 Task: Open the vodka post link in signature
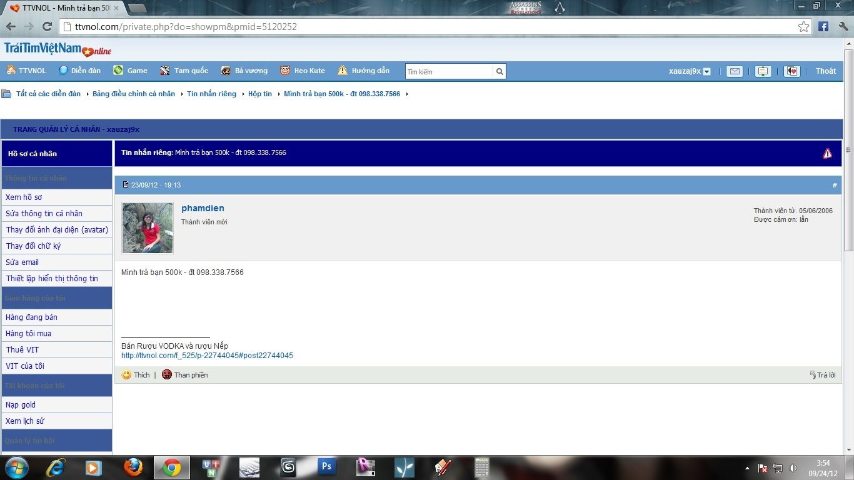click(207, 356)
